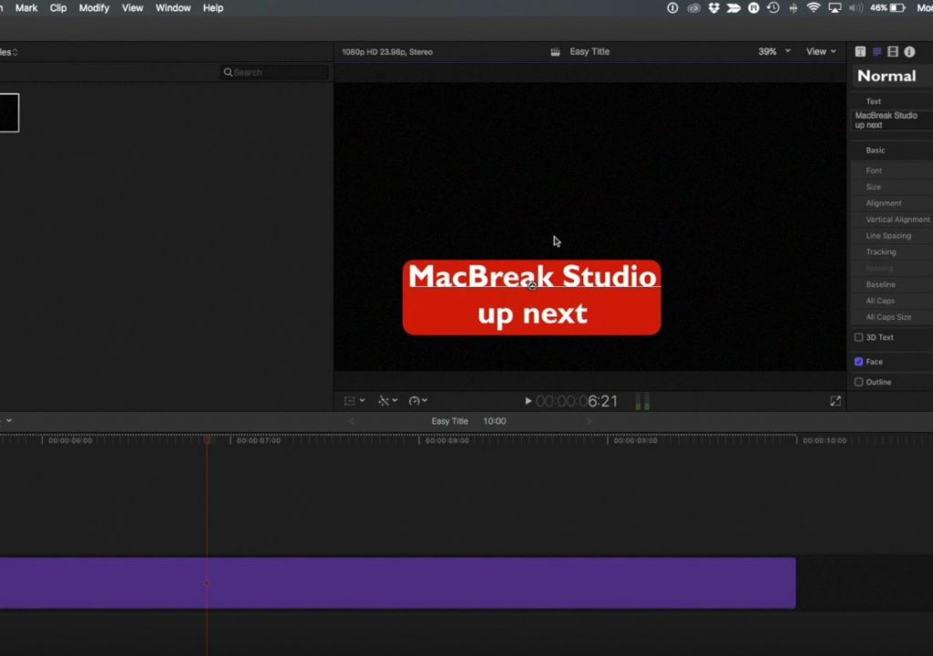Click the 00:00:09:00 ruler mark

pyautogui.click(x=635, y=441)
